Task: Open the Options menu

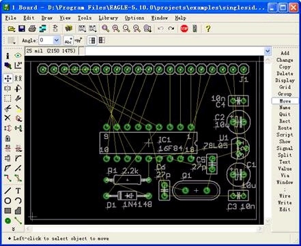Action: click(134, 18)
